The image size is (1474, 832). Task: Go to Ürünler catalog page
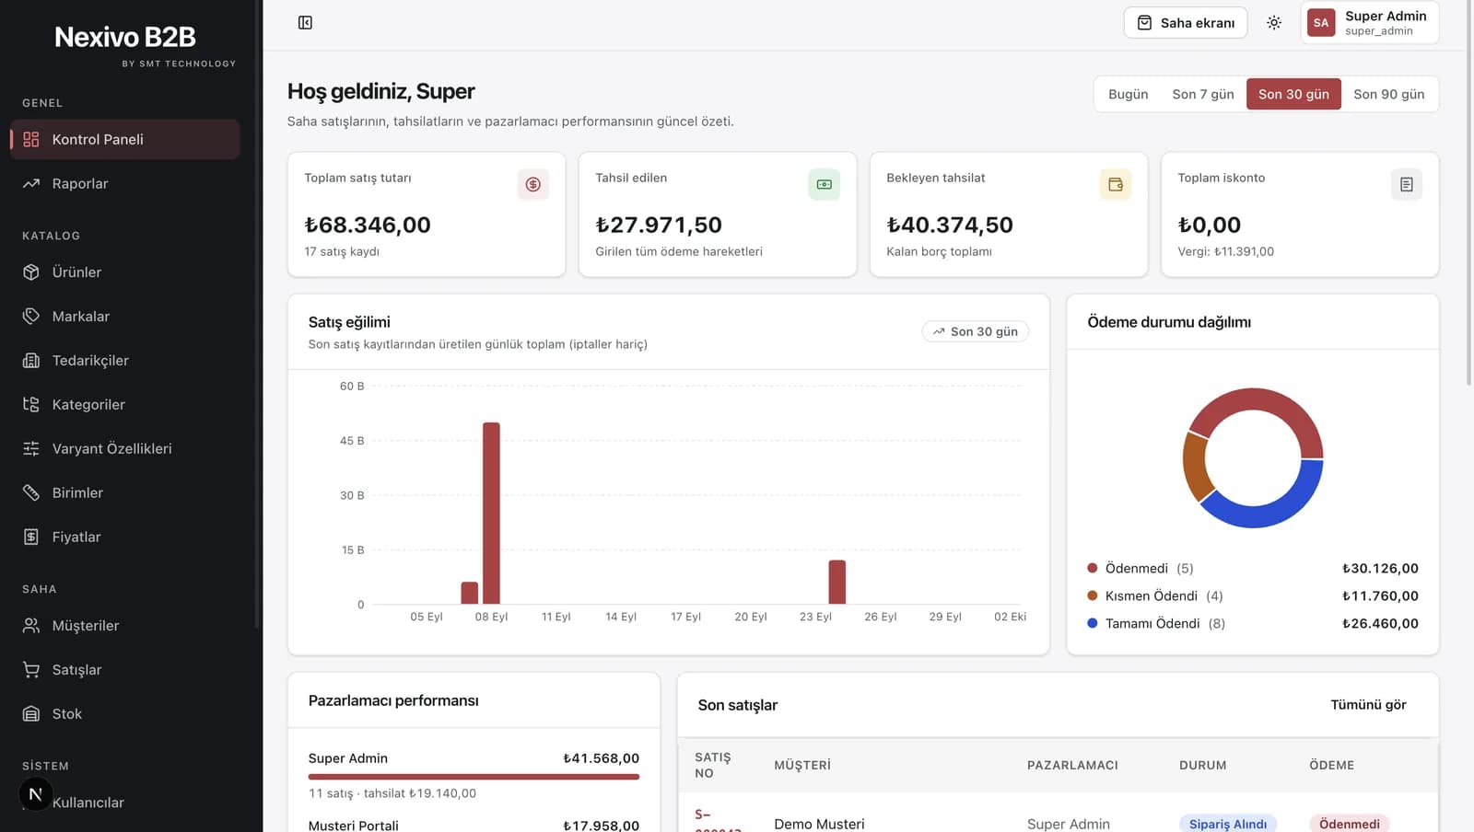point(125,272)
